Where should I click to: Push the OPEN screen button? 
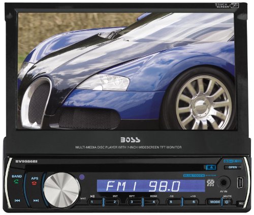[233, 167]
